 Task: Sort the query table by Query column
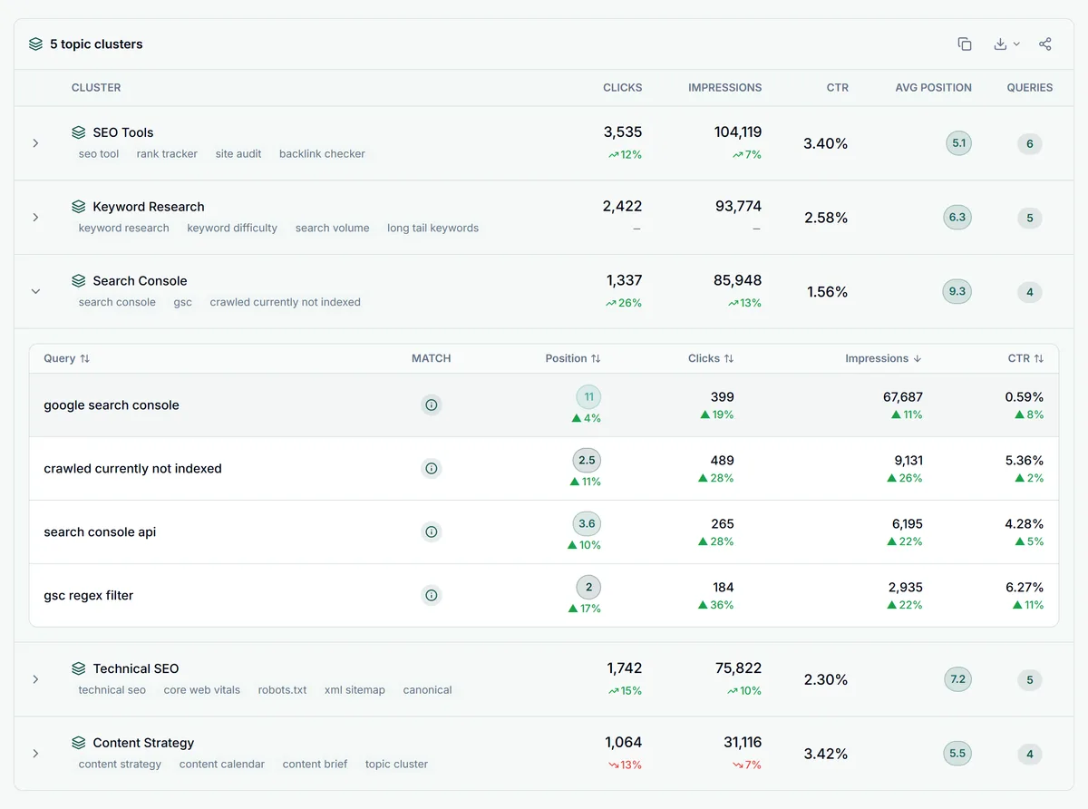(67, 358)
